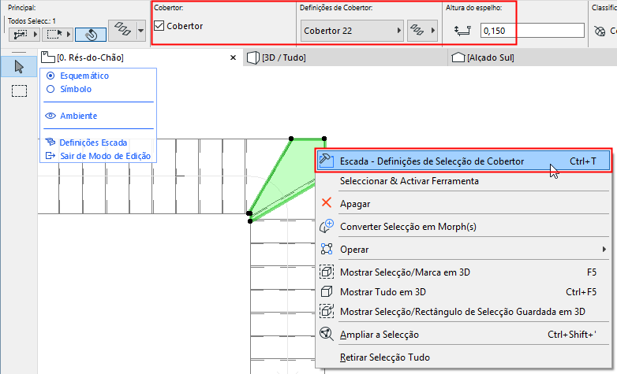The image size is (617, 374).
Task: Click the Definições Escada stair icon
Action: click(50, 142)
